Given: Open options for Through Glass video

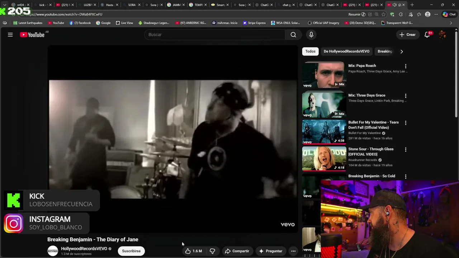Looking at the screenshot, I should 406,150.
